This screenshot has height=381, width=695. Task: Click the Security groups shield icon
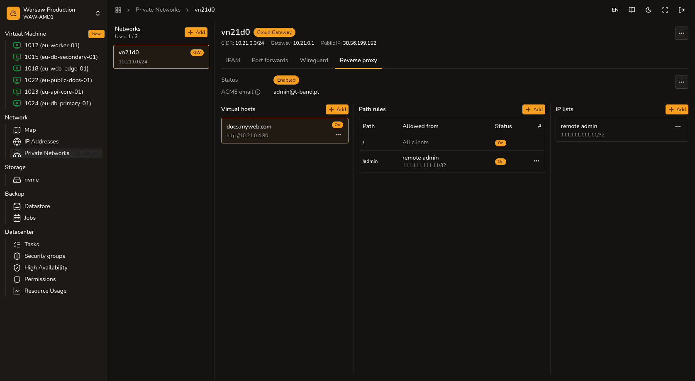coord(17,256)
